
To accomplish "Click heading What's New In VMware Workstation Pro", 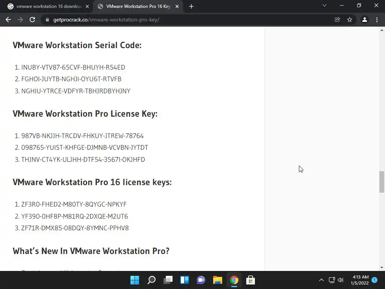I will point(91,251).
